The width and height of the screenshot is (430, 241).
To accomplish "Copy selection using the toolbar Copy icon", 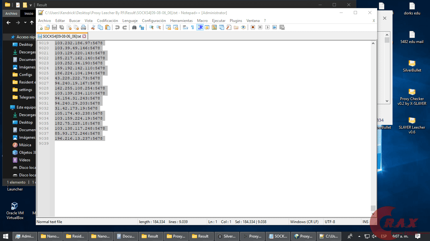I will point(100,27).
